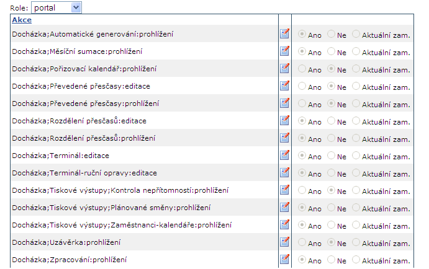The width and height of the screenshot is (429, 269).
Task: Click edit icon for Docházka;Terminál:editace
Action: (284, 155)
